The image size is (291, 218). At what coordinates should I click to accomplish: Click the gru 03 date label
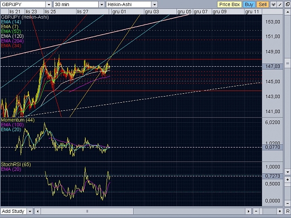pyautogui.click(x=152, y=12)
